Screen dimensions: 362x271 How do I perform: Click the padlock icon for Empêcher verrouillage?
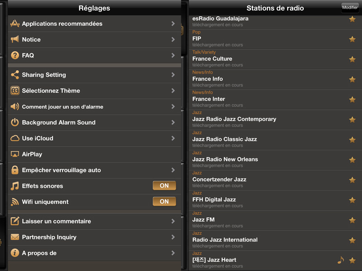[15, 170]
